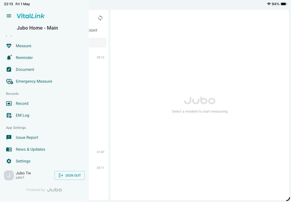
Task: Check the battery indicator in status bar
Action: 284,4
